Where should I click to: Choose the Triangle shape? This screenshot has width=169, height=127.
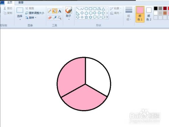coord(103,9)
